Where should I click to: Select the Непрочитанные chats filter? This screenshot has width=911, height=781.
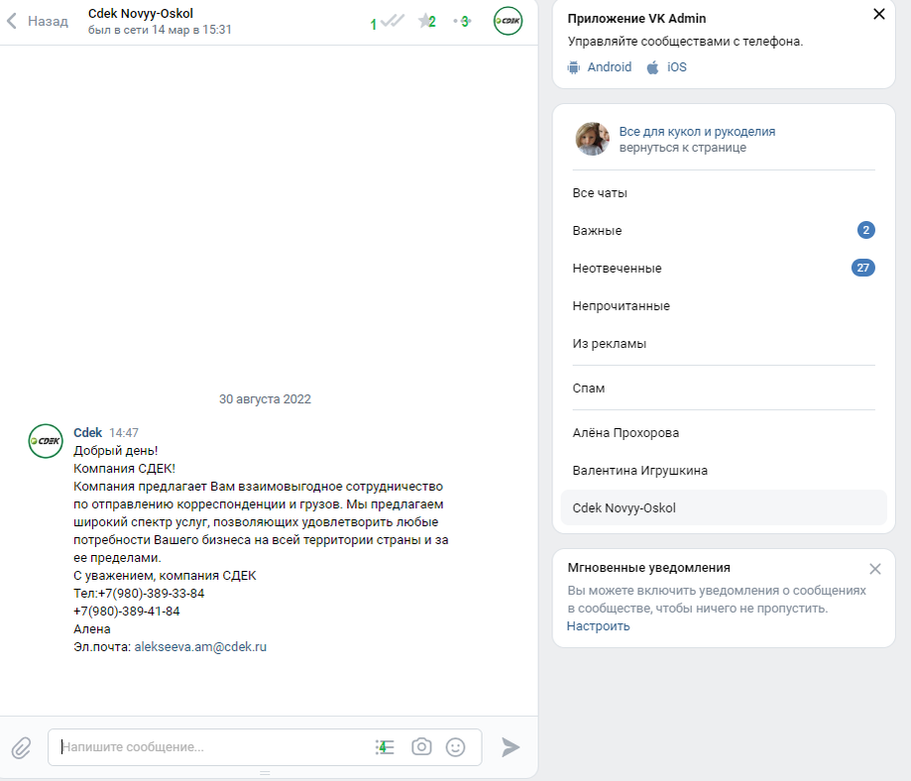724,305
